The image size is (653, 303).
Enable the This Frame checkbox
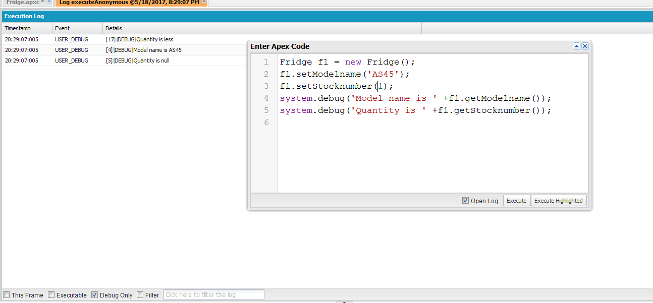click(x=7, y=295)
